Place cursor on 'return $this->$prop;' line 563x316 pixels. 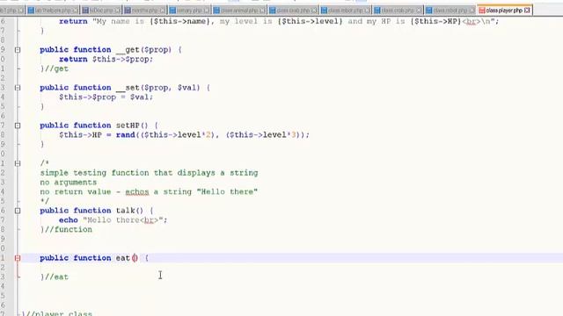(106, 59)
